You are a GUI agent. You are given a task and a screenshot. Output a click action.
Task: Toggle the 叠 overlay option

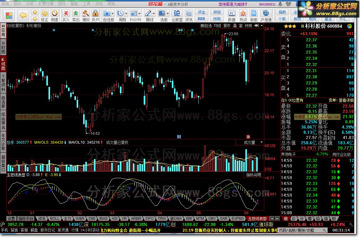(235, 26)
